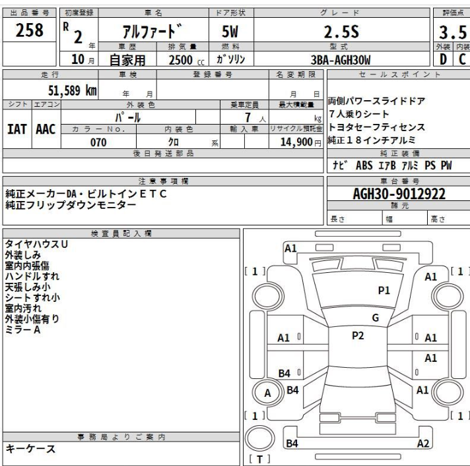Image resolution: width=470 pixels, height=466 pixels.
Task: Click the inspector note 外装しみ
Action: (23, 255)
